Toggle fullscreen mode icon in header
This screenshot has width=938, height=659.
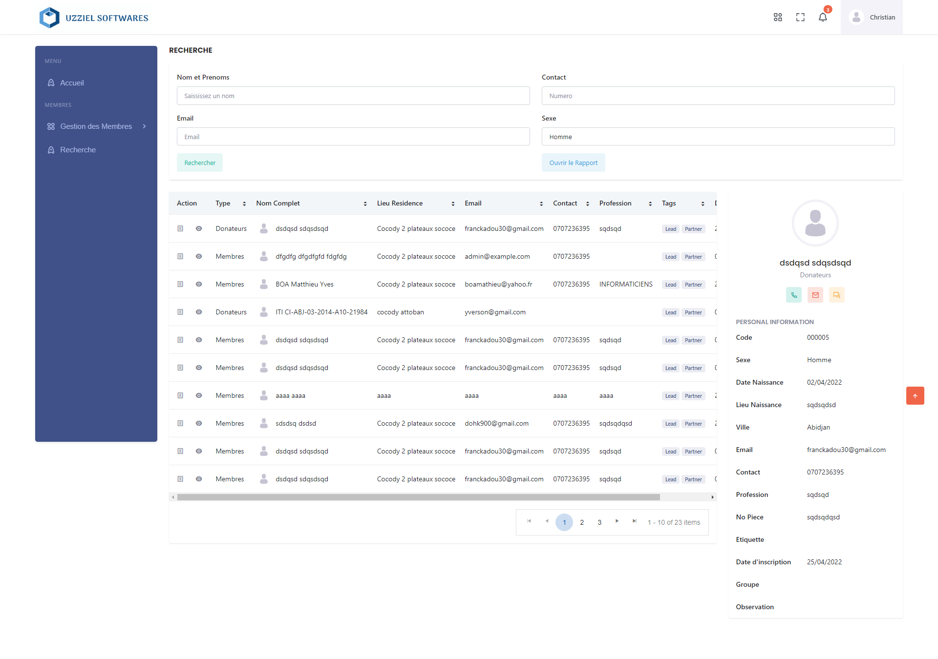coord(800,18)
